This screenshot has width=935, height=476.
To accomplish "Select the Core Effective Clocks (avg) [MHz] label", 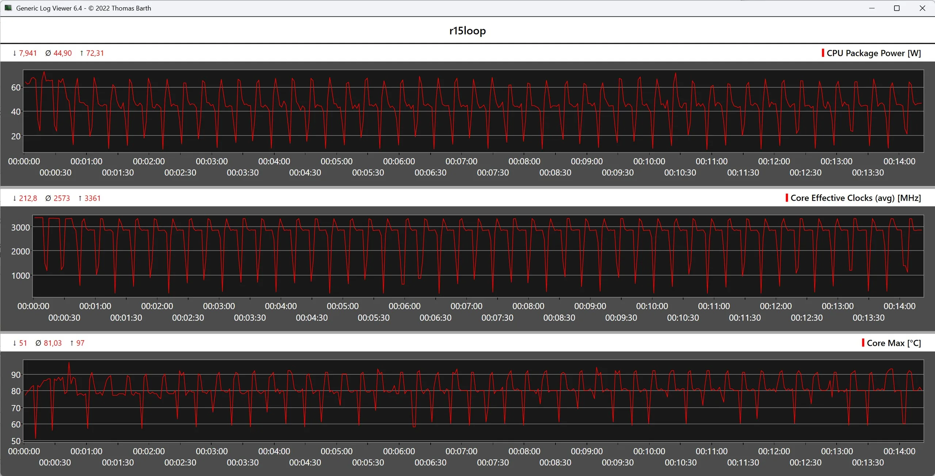I will (x=855, y=198).
